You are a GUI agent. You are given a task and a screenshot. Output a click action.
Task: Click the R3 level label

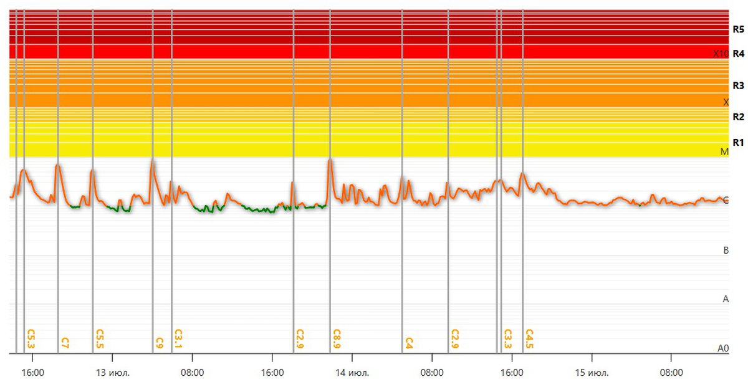[x=738, y=85]
